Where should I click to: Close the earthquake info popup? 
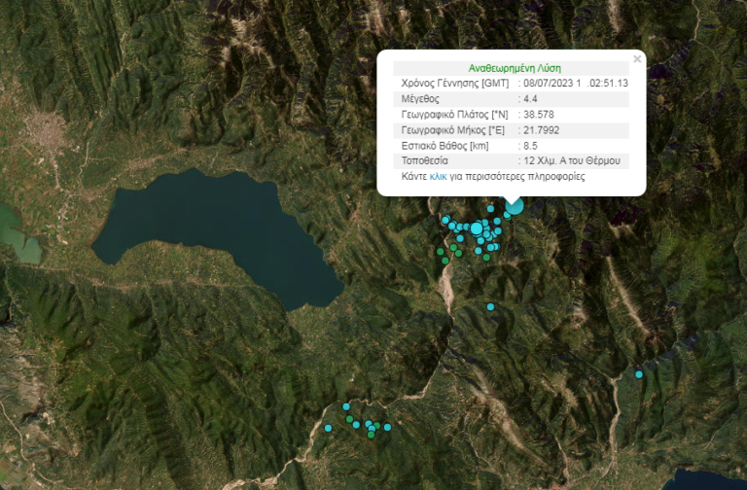637,59
